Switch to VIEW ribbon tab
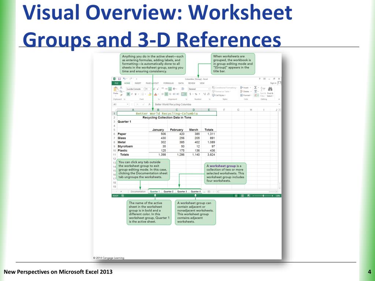The image size is (375, 281). click(202, 83)
